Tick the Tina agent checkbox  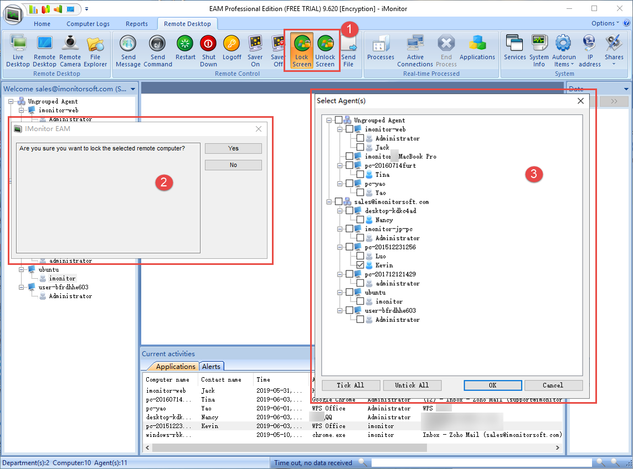click(360, 174)
